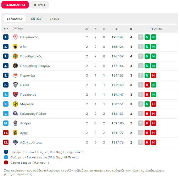Click the Λαύριο team name link

(x=26, y=123)
